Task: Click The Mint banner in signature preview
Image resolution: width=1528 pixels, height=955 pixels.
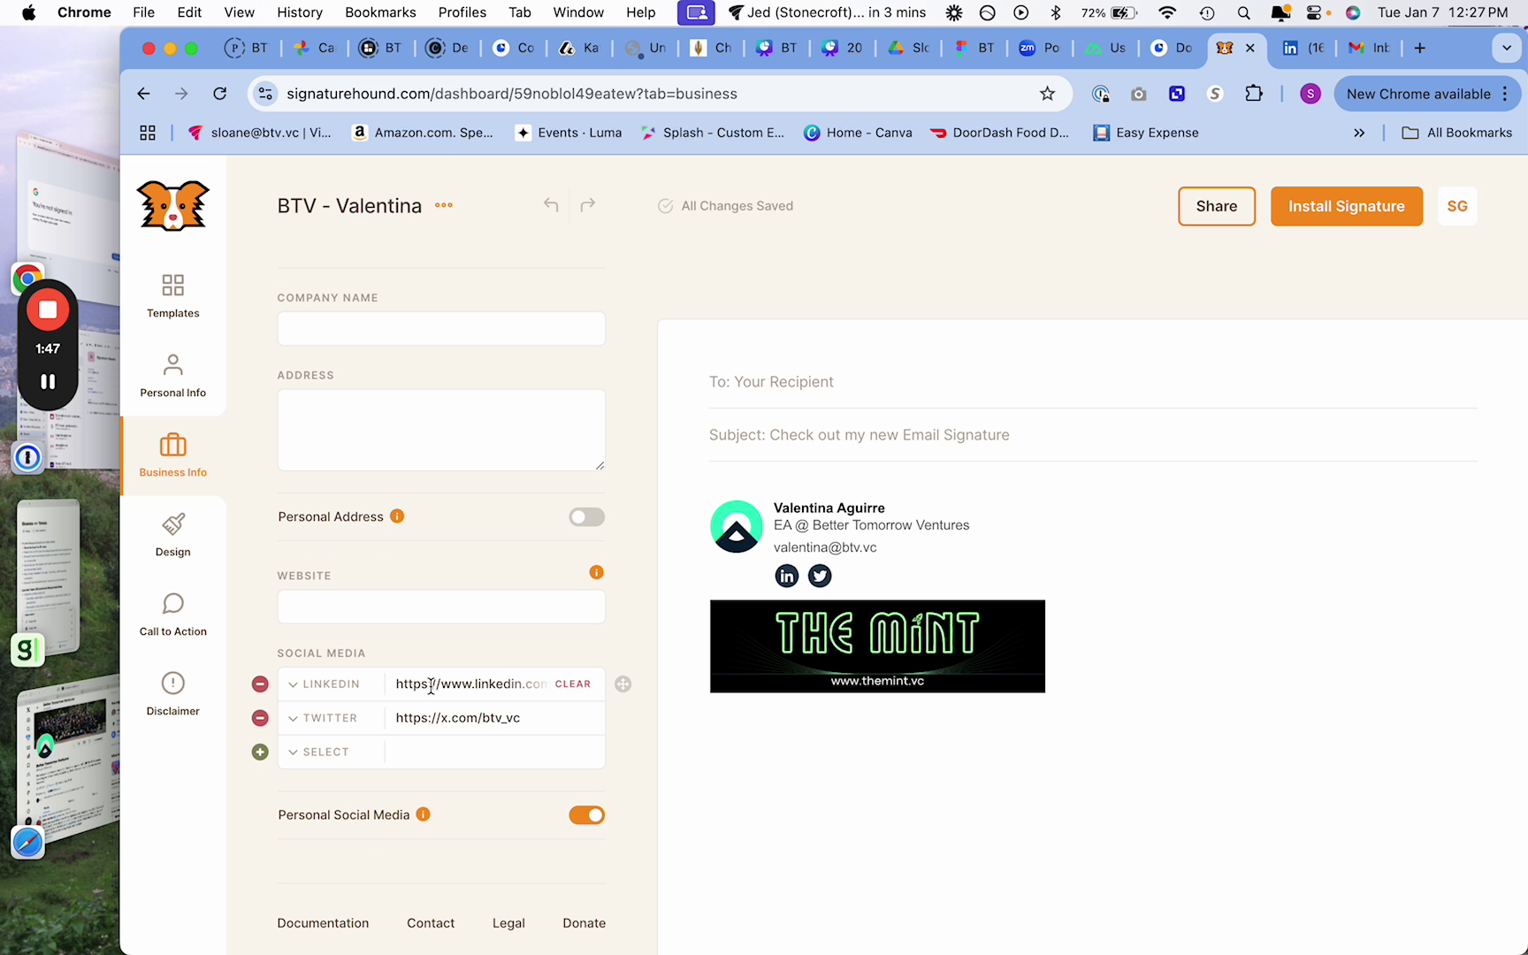Action: [x=877, y=646]
